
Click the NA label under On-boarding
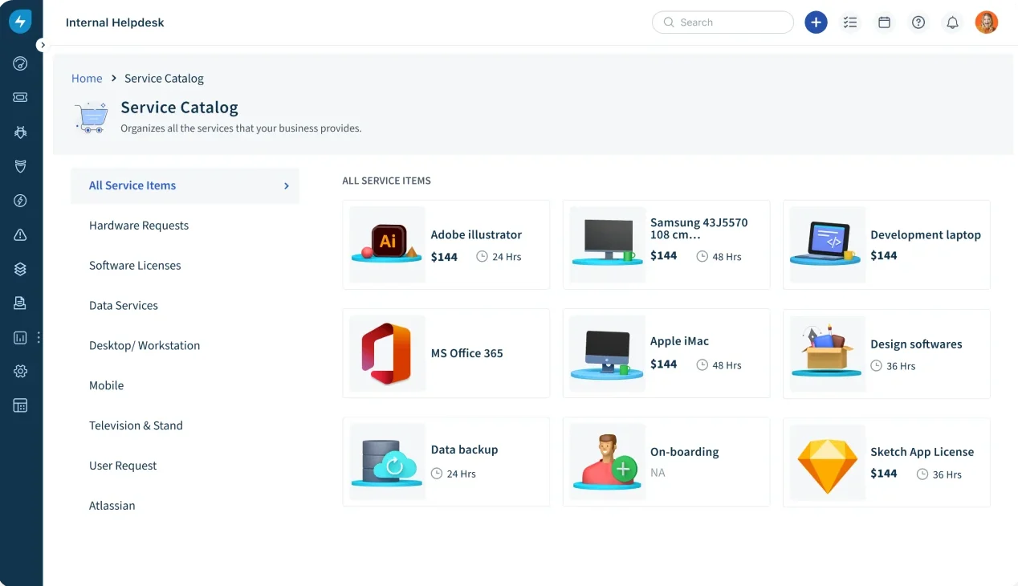(x=658, y=473)
